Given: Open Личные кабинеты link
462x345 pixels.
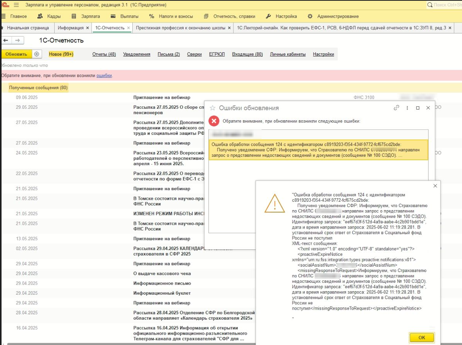Looking at the screenshot, I should coord(288,54).
